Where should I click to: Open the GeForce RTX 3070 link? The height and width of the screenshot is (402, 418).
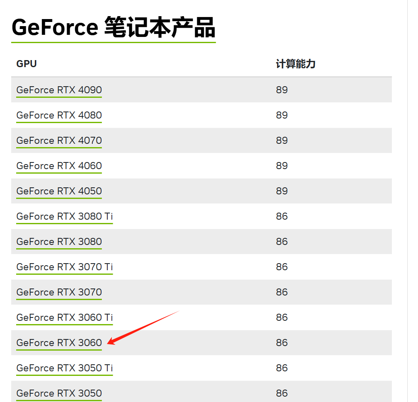click(x=59, y=292)
